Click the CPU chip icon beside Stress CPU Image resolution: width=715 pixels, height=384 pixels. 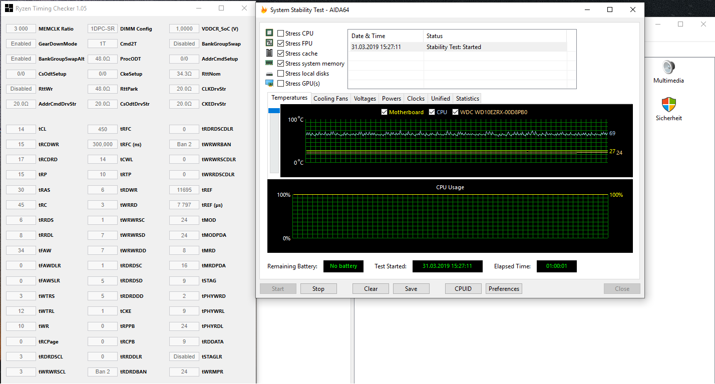tap(269, 33)
